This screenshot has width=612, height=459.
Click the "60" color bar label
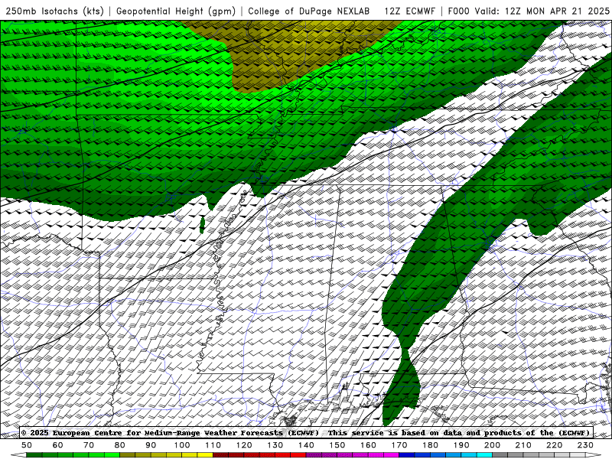tap(58, 445)
